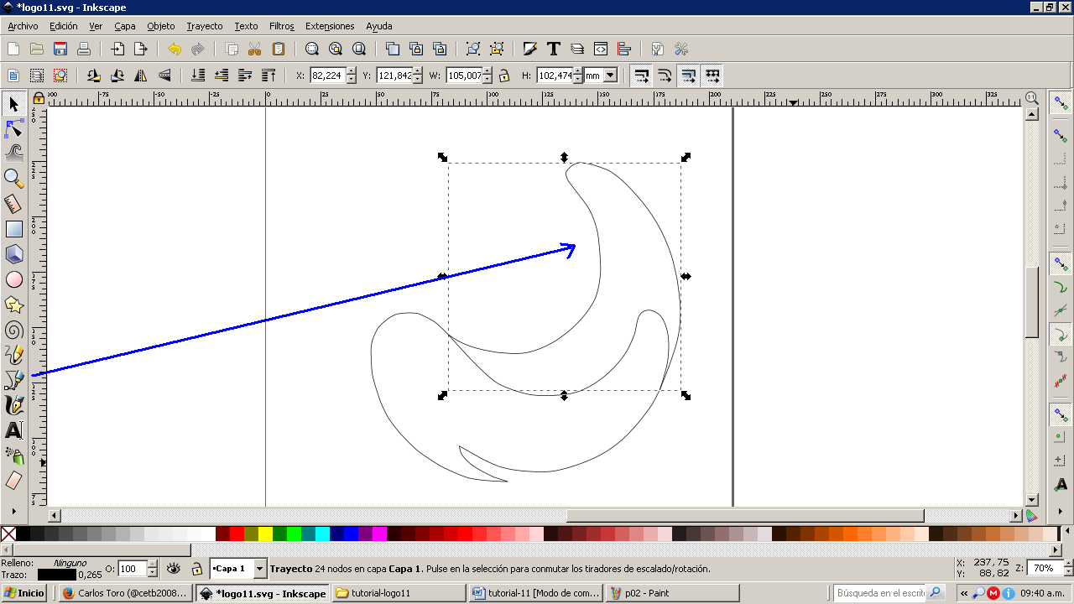Click the Raise to top icon
This screenshot has width=1074, height=604.
(x=268, y=75)
